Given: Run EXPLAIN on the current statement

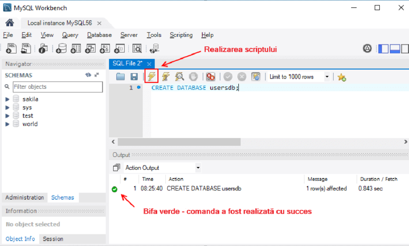Looking at the screenshot, I should [180, 76].
